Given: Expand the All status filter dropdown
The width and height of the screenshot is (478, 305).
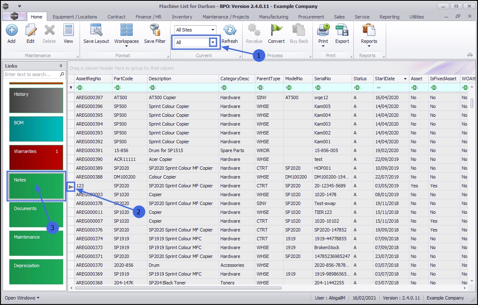Looking at the screenshot, I should coord(213,42).
